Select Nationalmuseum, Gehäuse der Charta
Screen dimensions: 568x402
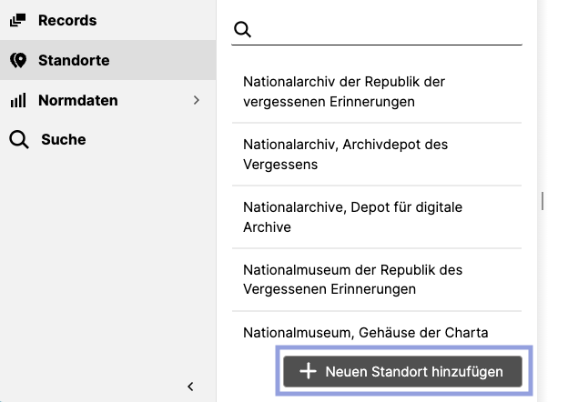366,333
